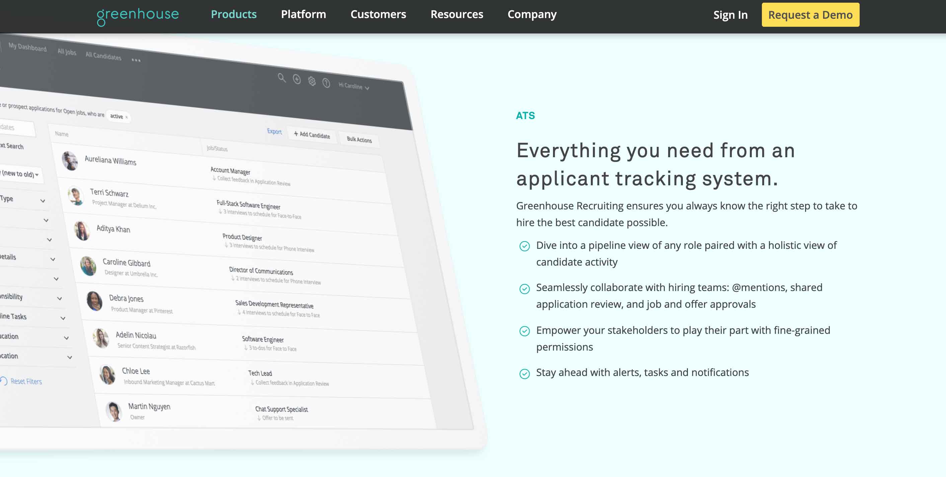This screenshot has width=946, height=477.
Task: Open the Company menu
Action: point(532,15)
